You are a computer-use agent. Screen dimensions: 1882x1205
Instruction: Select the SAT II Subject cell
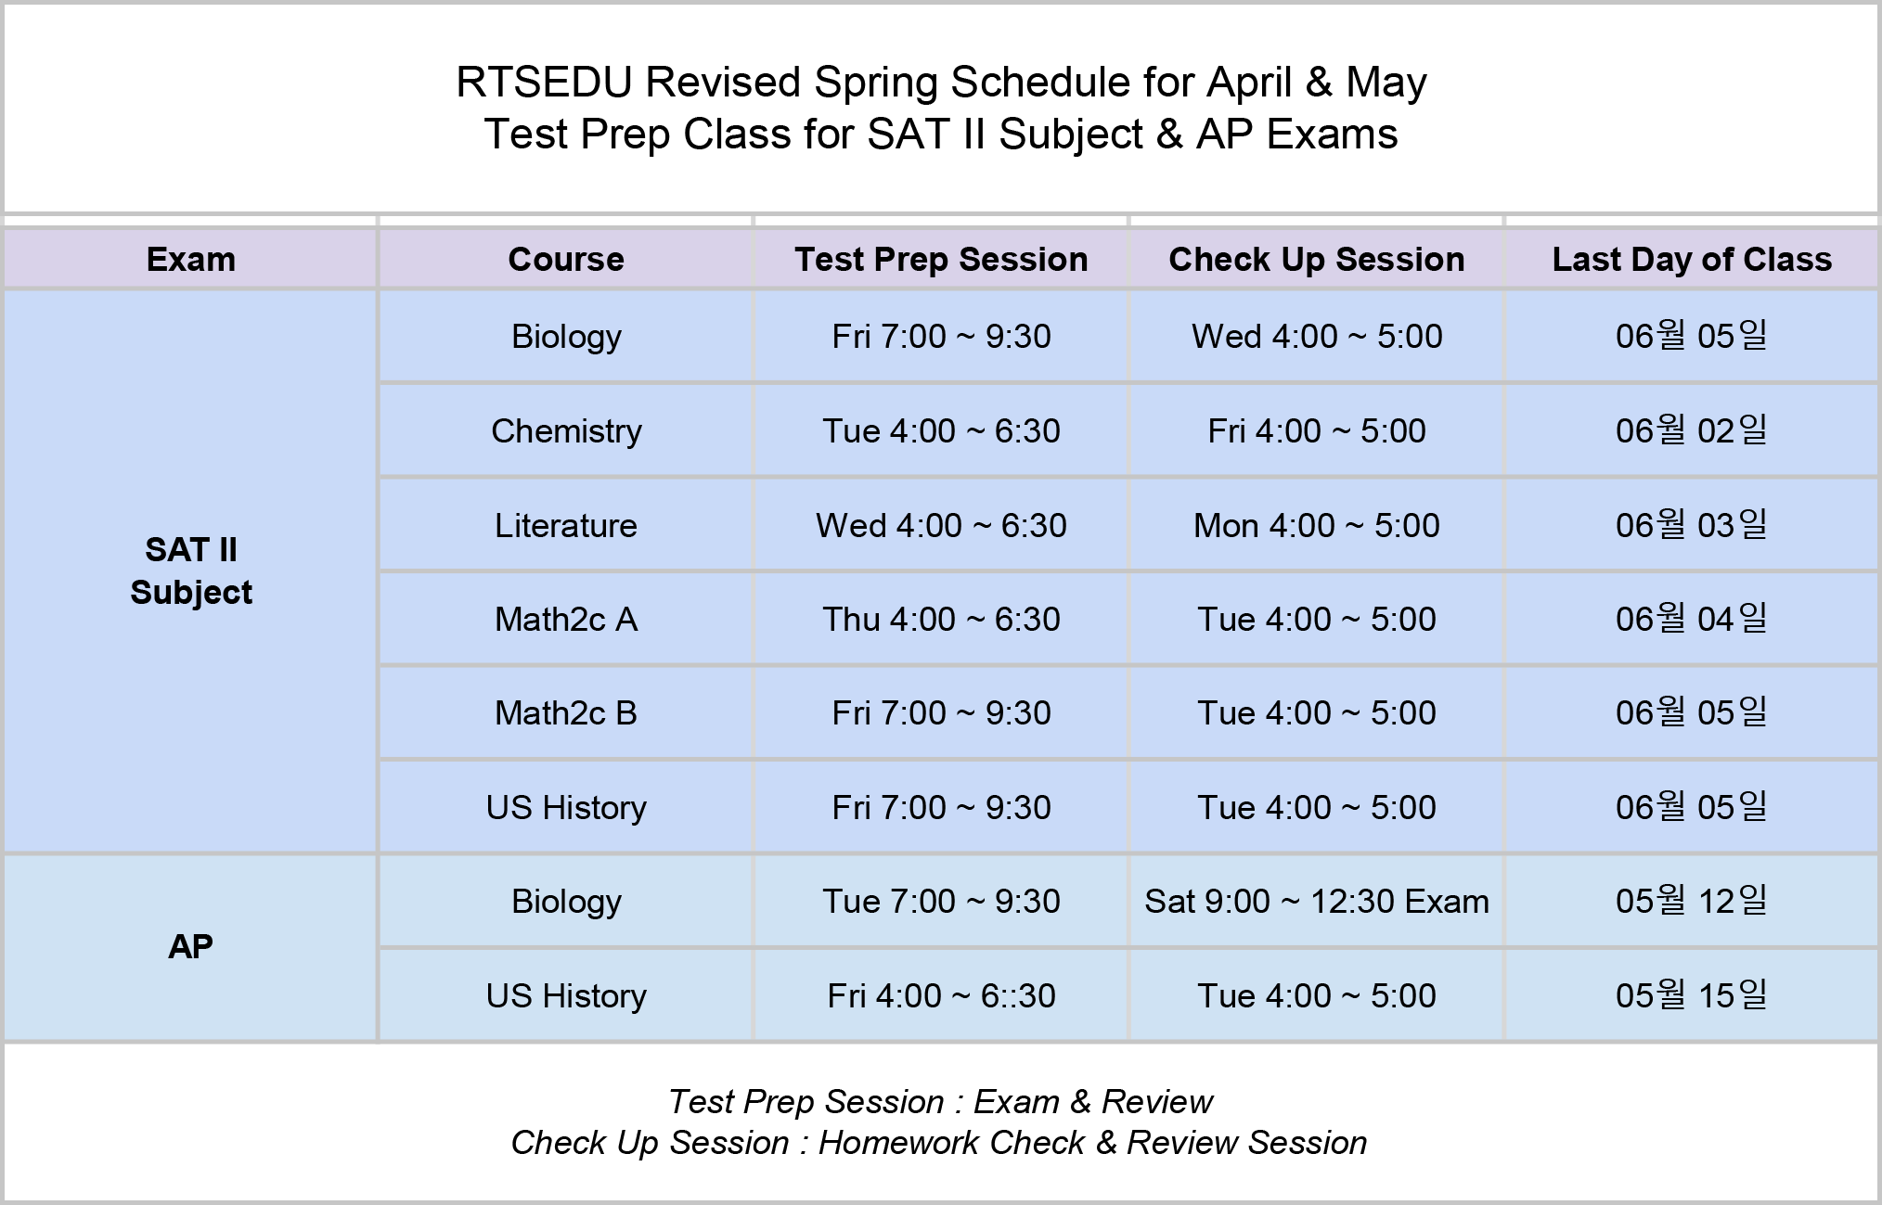tap(190, 571)
